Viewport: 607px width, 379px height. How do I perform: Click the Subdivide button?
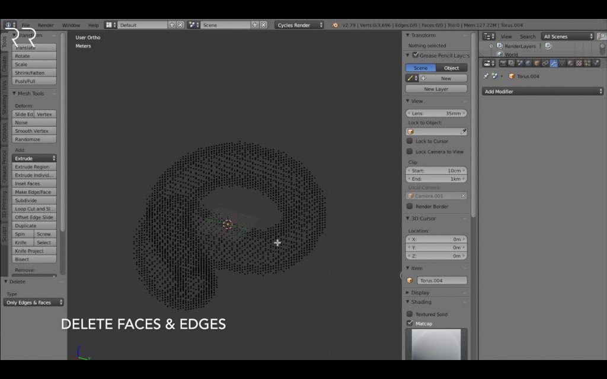coord(34,200)
